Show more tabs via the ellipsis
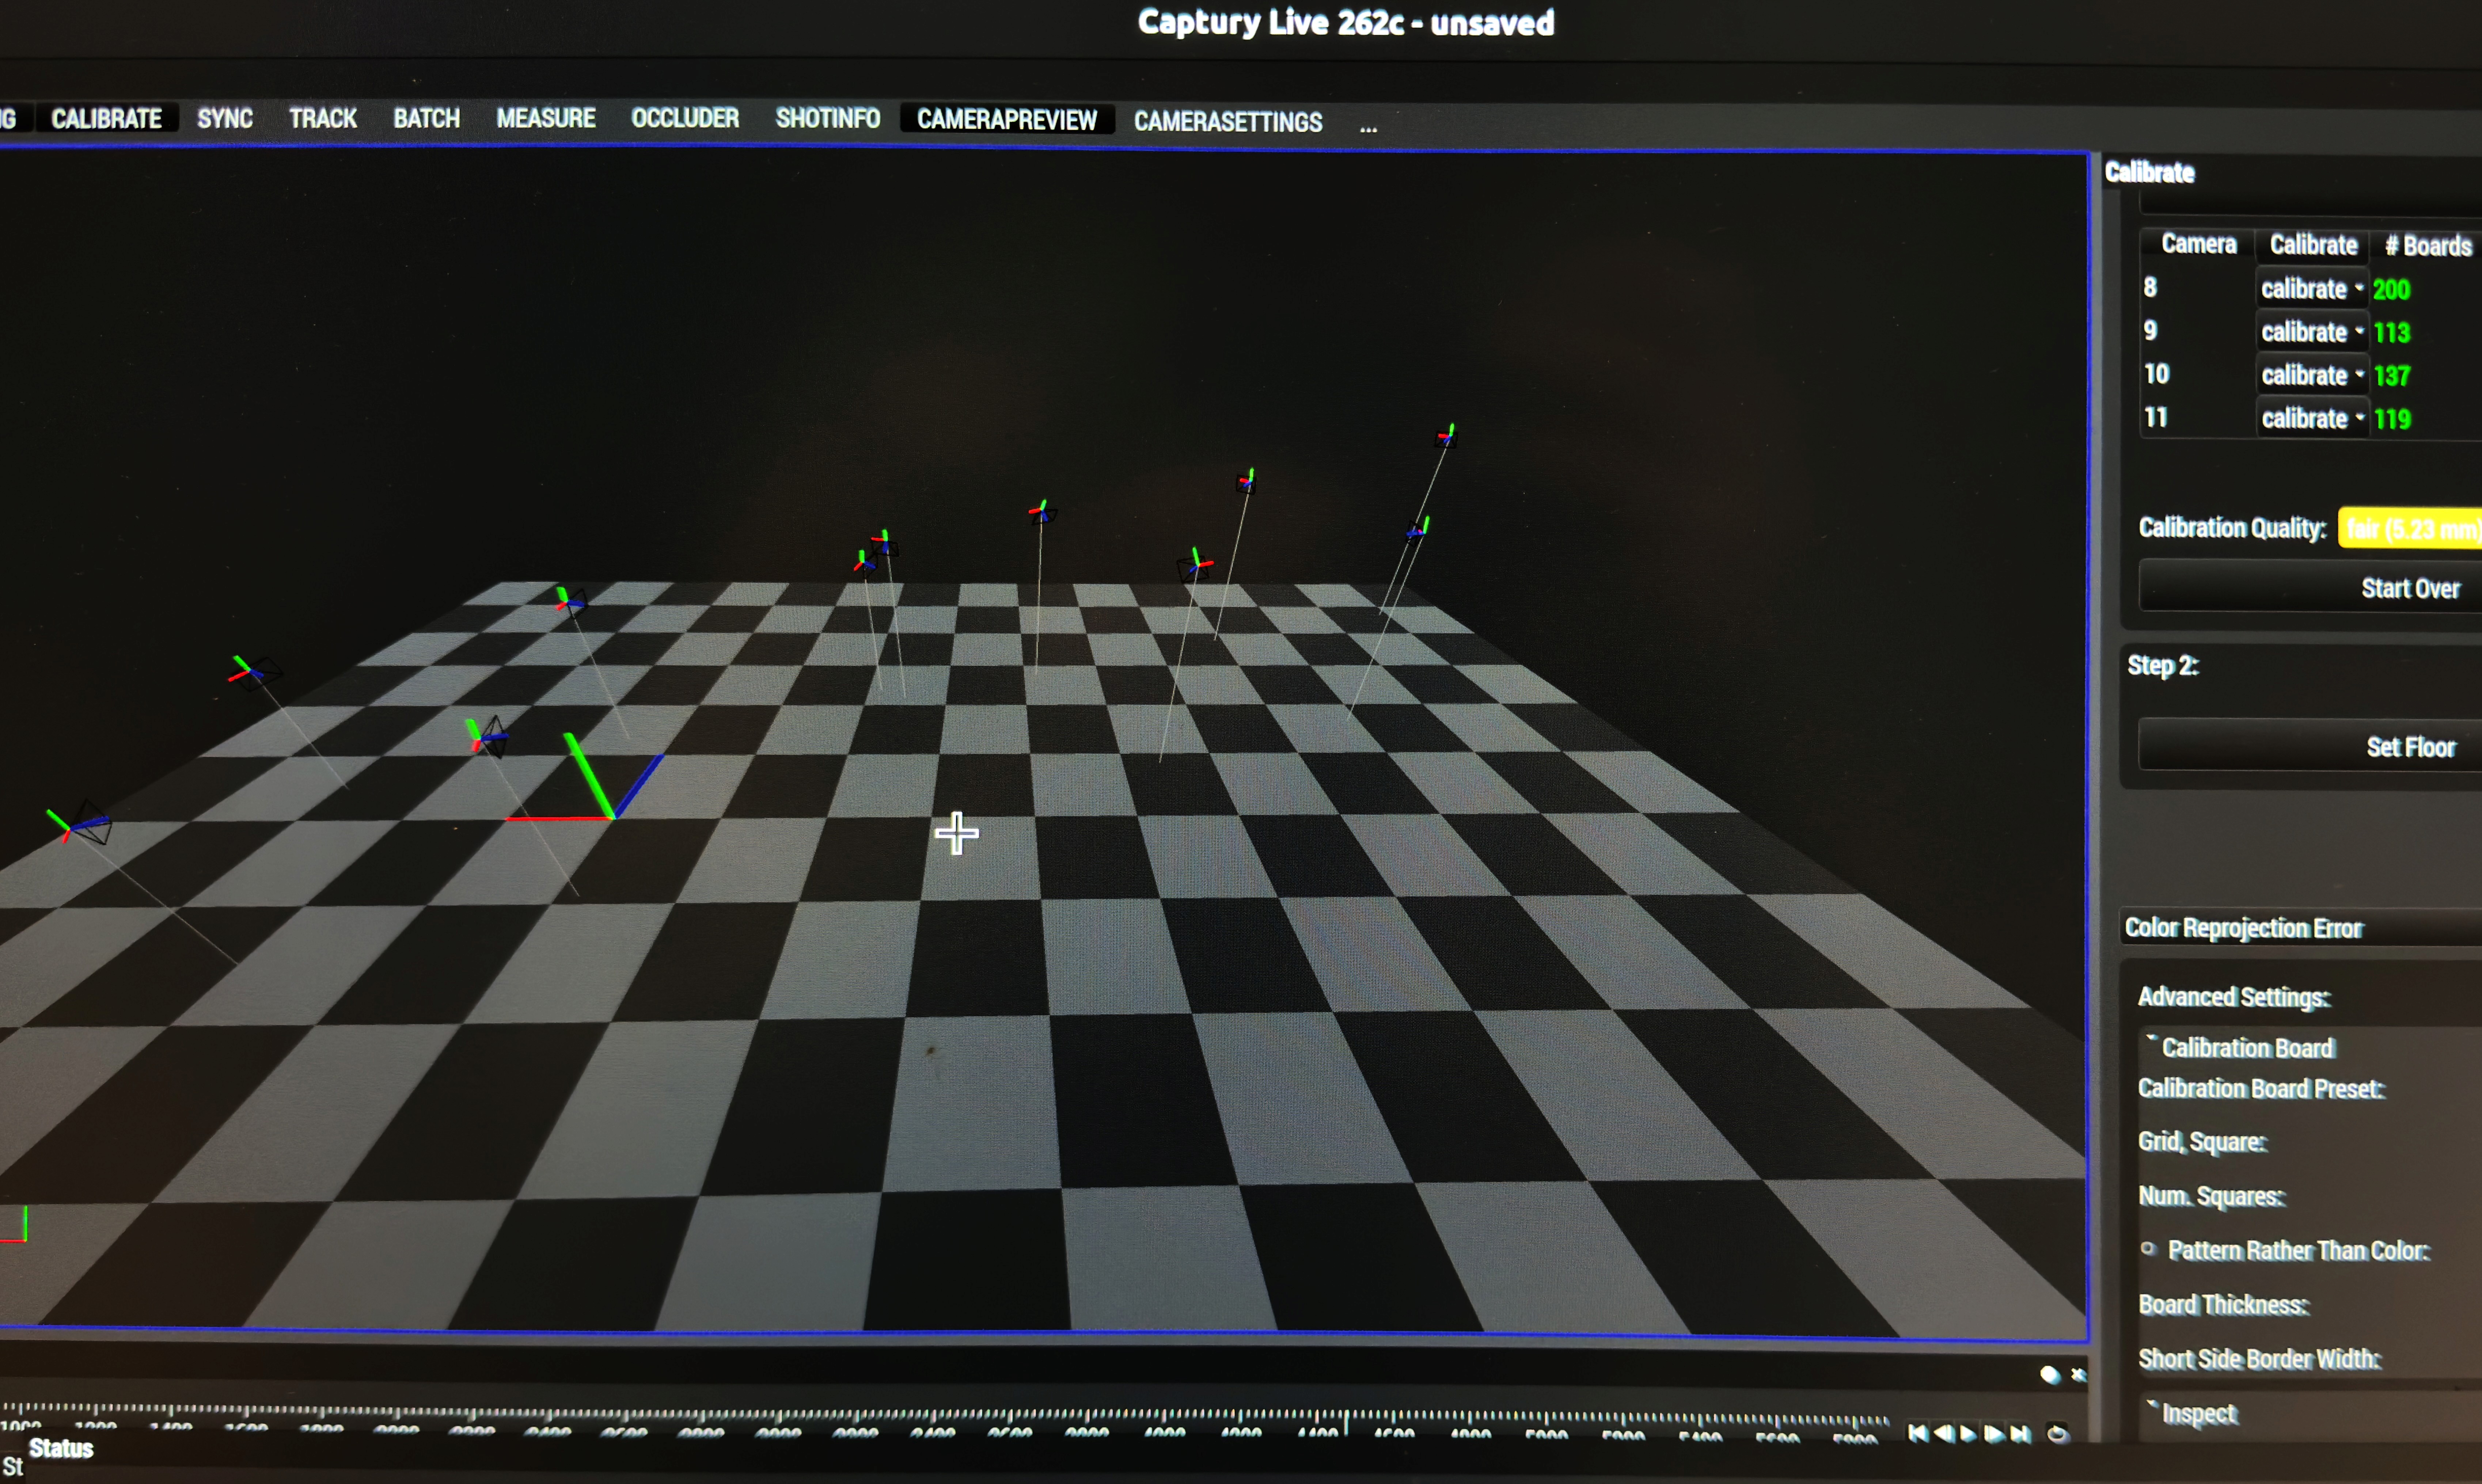The image size is (2482, 1484). [1368, 127]
